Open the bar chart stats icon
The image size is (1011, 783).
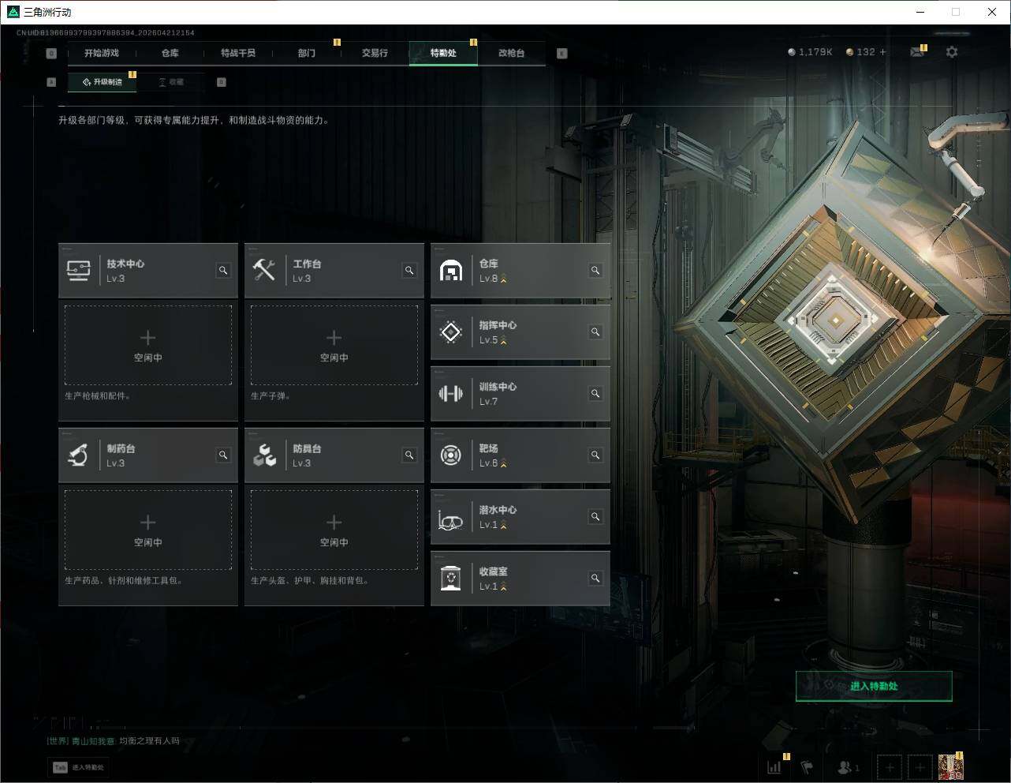pyautogui.click(x=774, y=766)
